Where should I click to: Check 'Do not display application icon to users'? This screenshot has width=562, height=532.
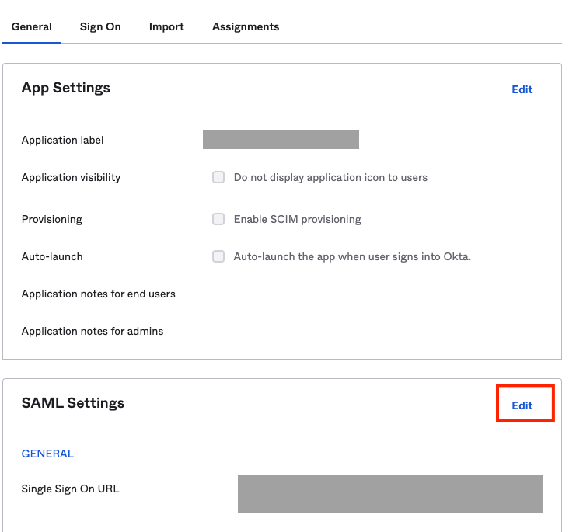click(218, 177)
